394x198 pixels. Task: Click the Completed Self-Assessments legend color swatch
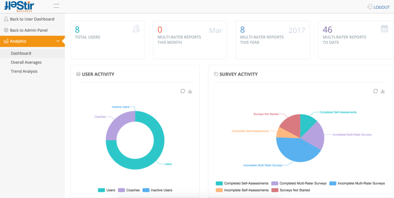(219, 183)
